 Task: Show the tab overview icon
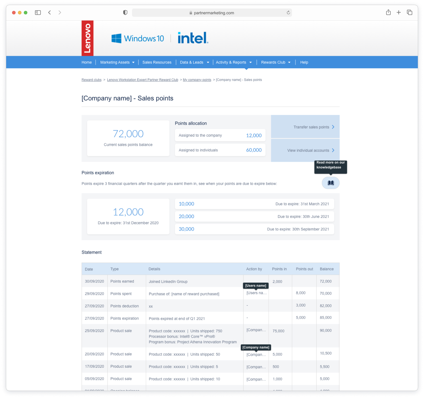409,12
